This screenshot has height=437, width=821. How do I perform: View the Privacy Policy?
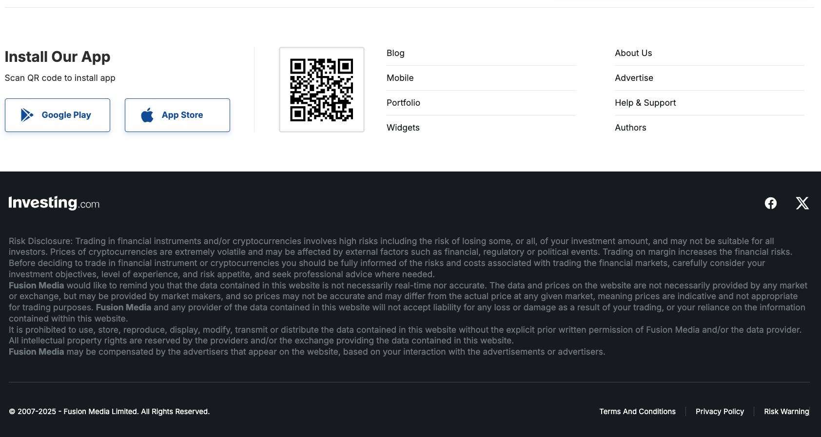click(720, 412)
